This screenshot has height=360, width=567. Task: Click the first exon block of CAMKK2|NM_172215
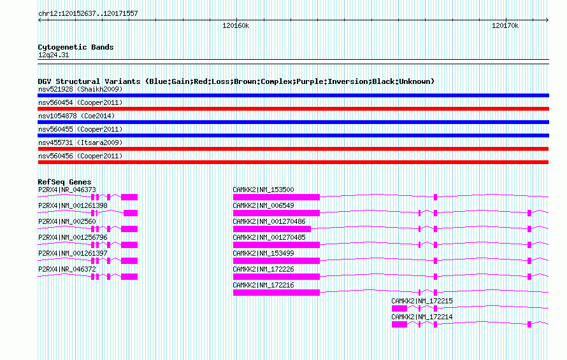(x=399, y=308)
